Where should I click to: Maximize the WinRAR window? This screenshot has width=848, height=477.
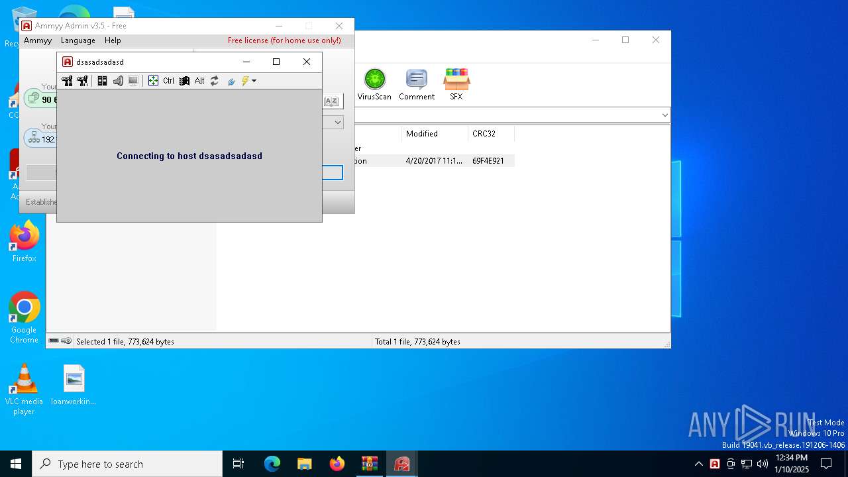(625, 40)
